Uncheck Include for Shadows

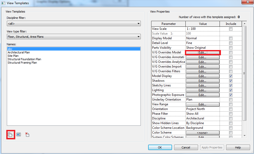click(x=231, y=81)
